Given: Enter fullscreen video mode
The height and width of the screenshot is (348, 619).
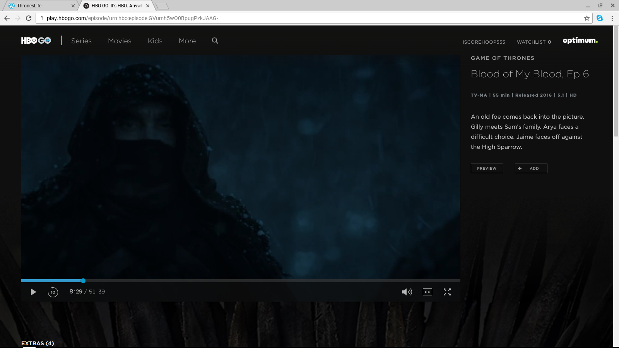Looking at the screenshot, I should [447, 292].
